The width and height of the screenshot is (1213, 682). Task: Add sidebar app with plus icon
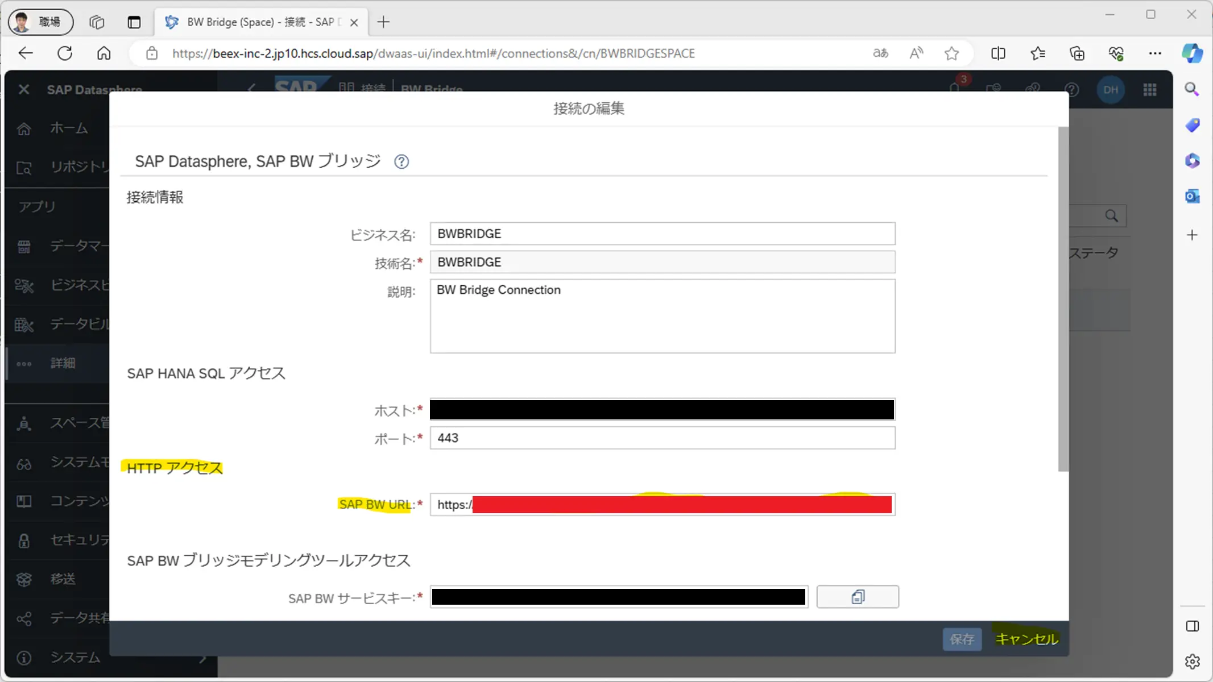(1192, 235)
